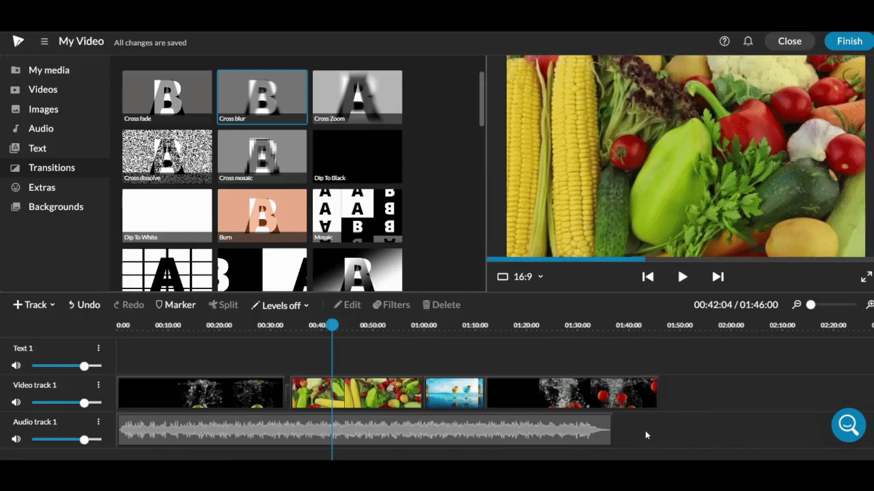The width and height of the screenshot is (874, 491).
Task: Mute Audio track 1
Action: [x=16, y=440]
